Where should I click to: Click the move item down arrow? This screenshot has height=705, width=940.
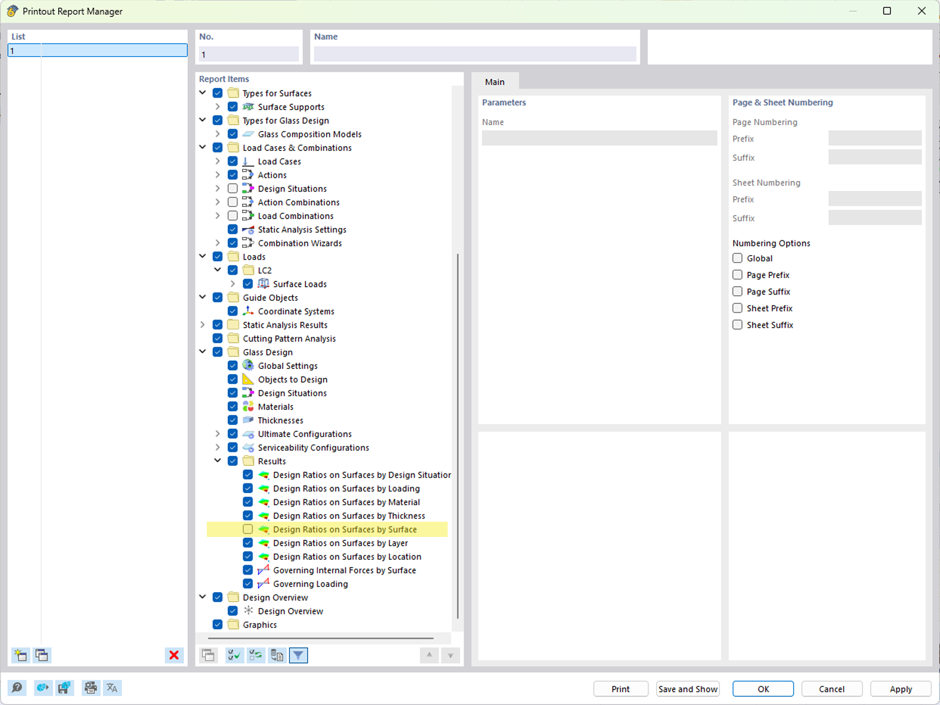[451, 655]
